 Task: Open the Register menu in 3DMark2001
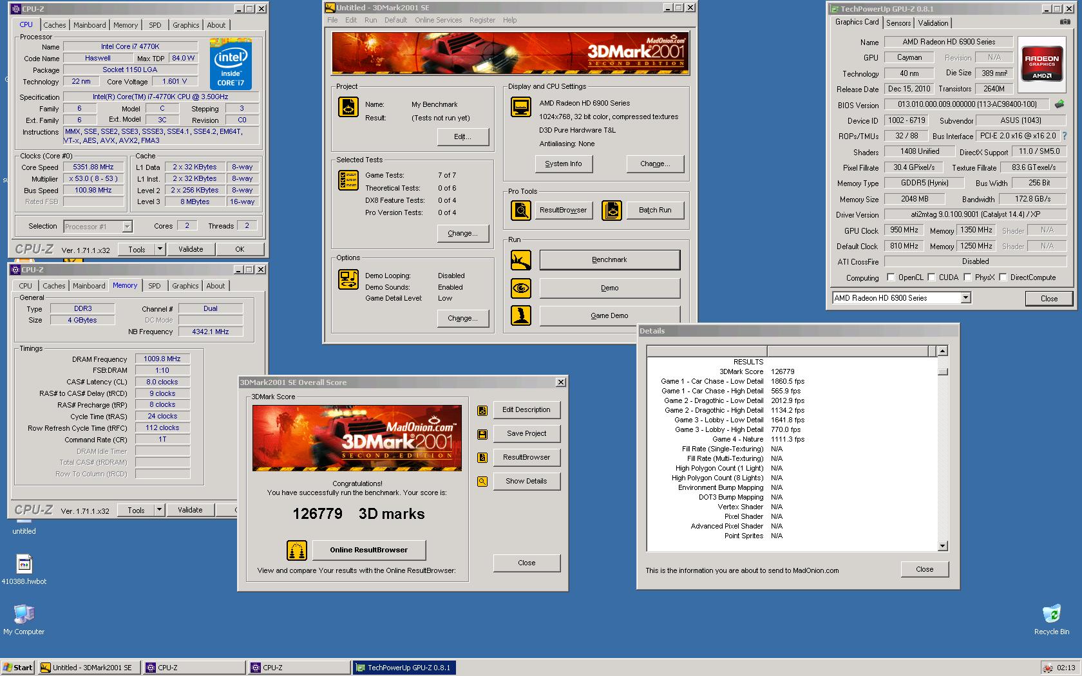(x=482, y=20)
